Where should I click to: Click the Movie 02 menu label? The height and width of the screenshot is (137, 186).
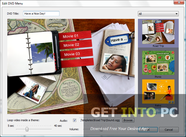coord(71,45)
